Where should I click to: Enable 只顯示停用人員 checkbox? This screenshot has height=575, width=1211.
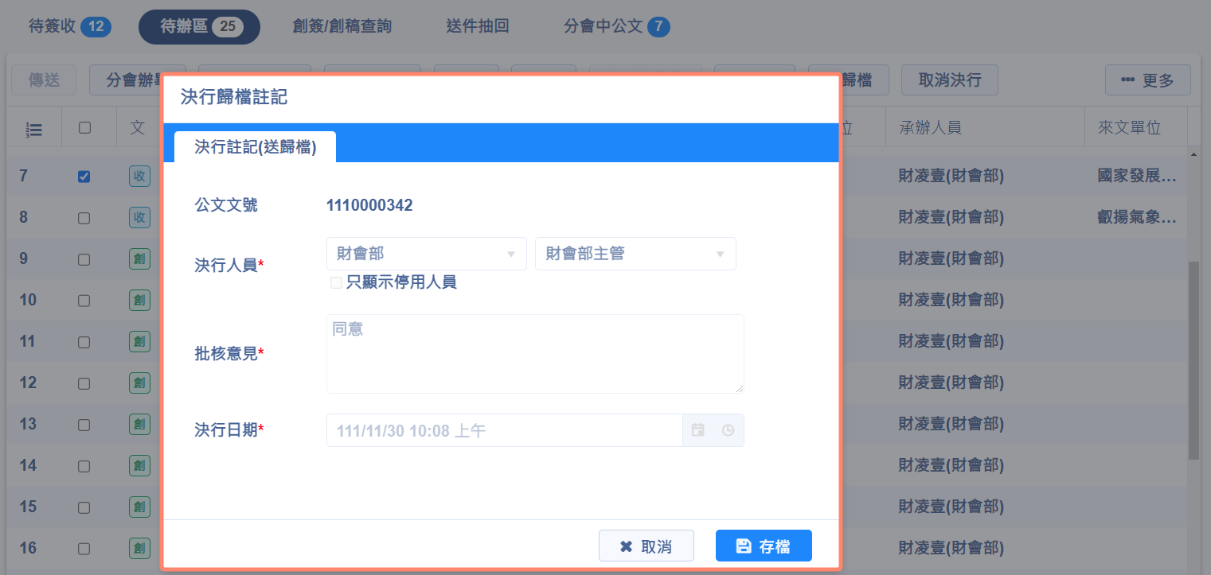point(336,282)
